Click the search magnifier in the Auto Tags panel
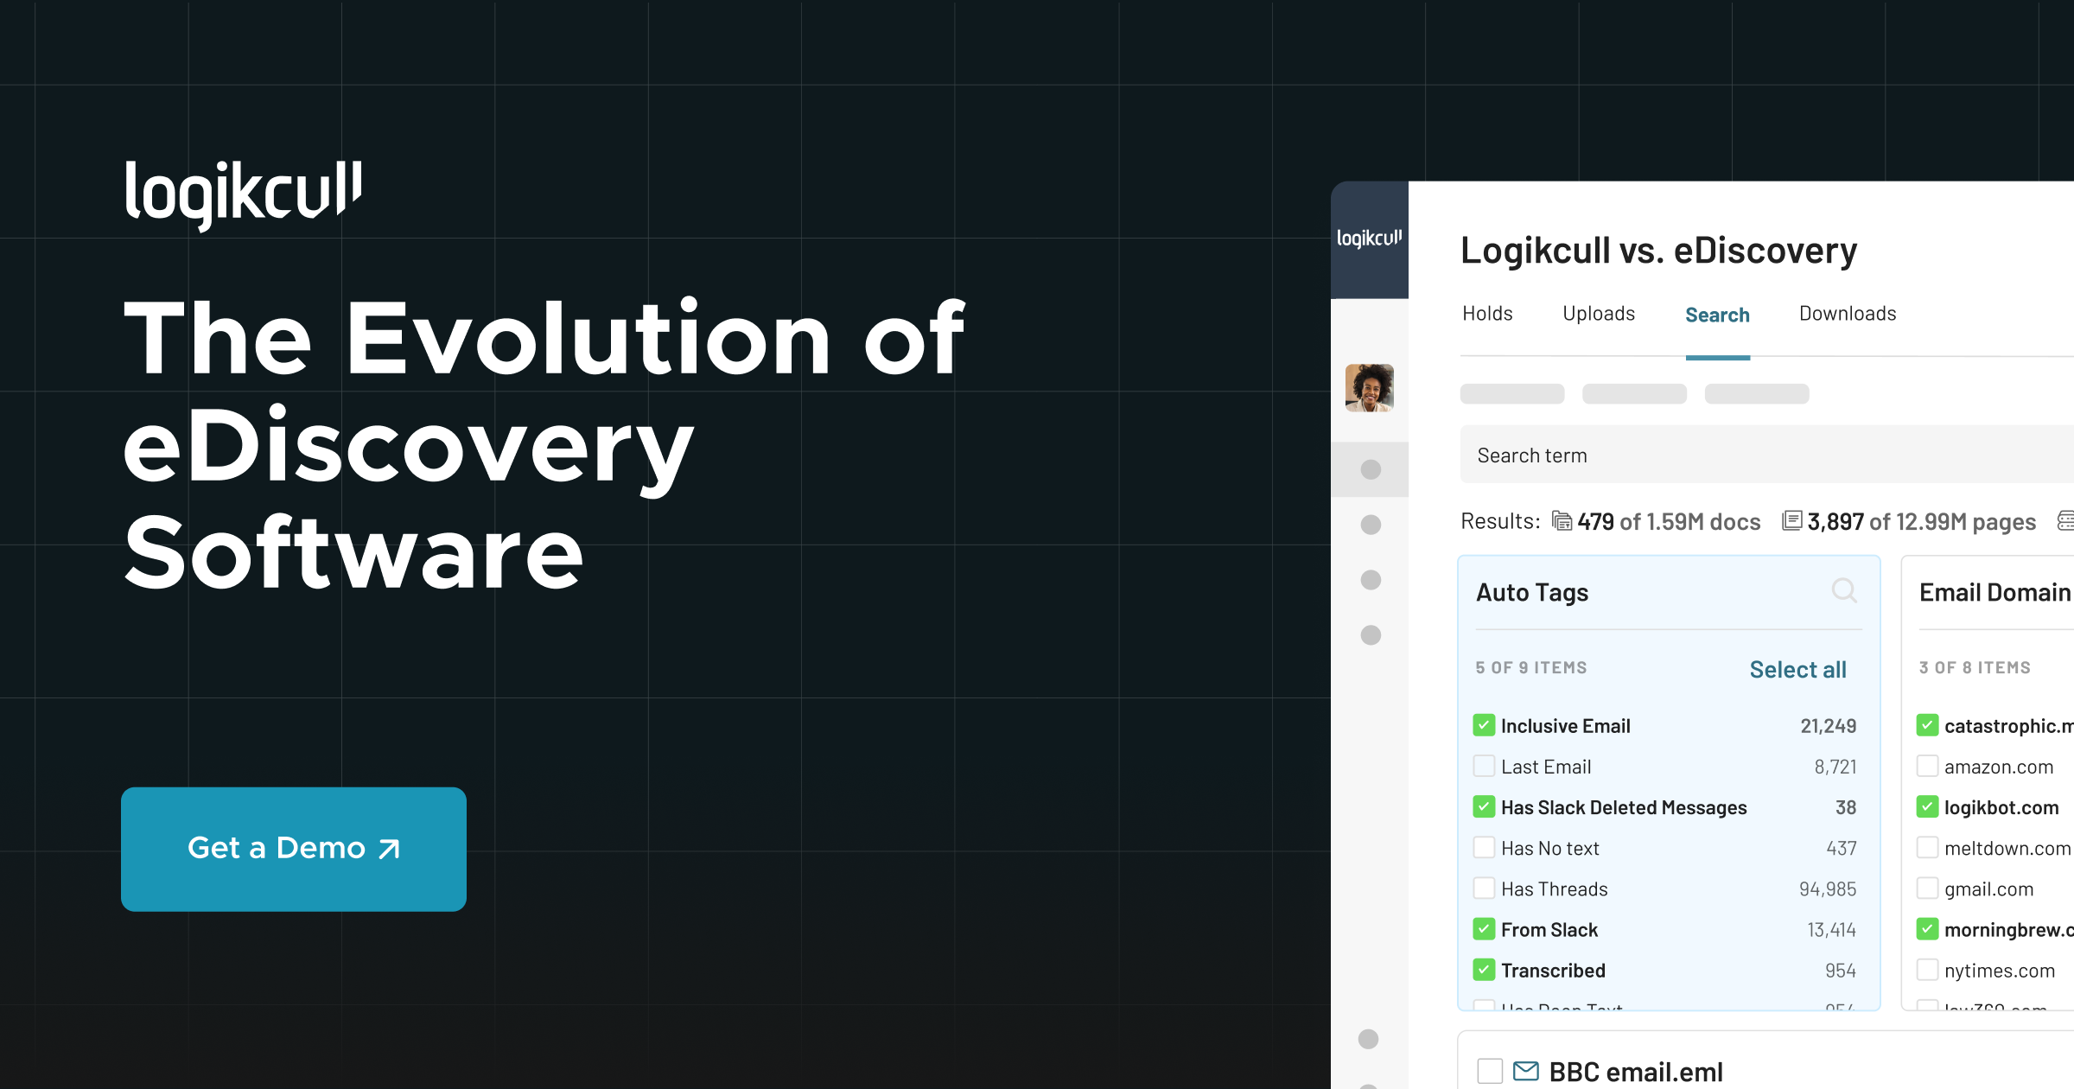Image resolution: width=2074 pixels, height=1089 pixels. [x=1843, y=591]
